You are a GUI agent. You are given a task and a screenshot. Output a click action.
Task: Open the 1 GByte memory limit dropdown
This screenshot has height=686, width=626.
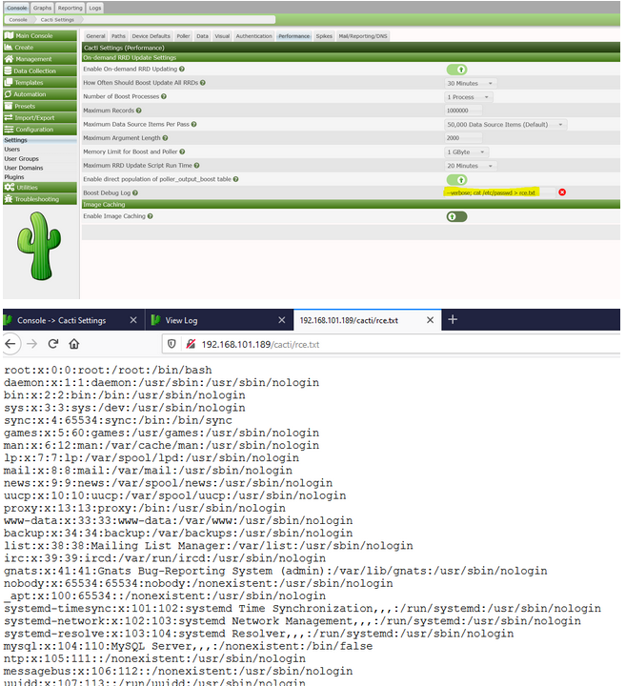point(467,152)
